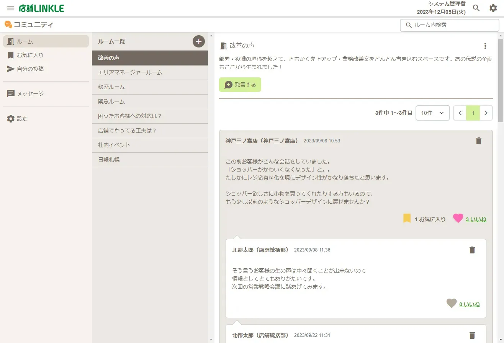
Task: Toggle the gray heart on 北都太郎 reply
Action: click(452, 304)
